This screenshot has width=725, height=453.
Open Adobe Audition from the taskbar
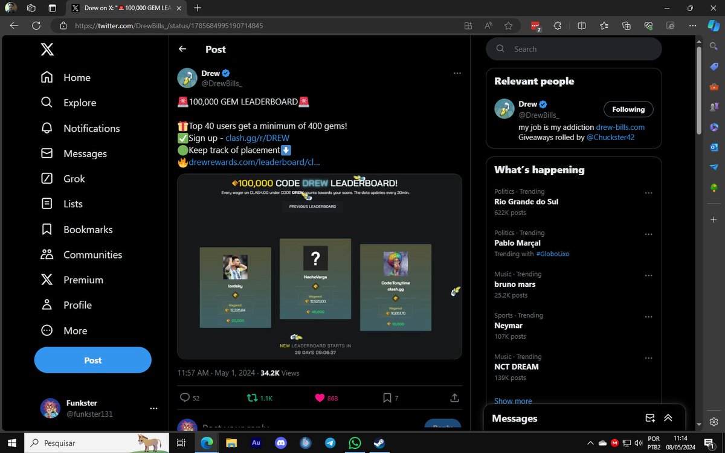[x=256, y=443]
